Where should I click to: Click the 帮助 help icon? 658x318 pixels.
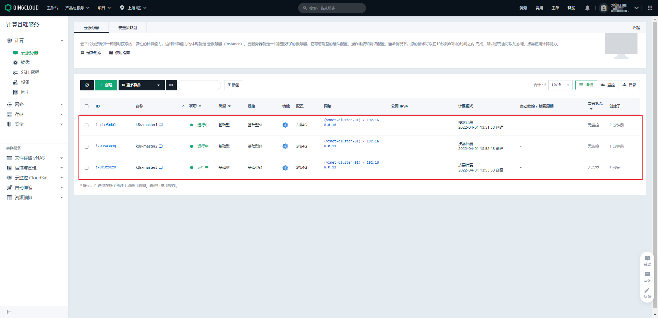(x=647, y=261)
